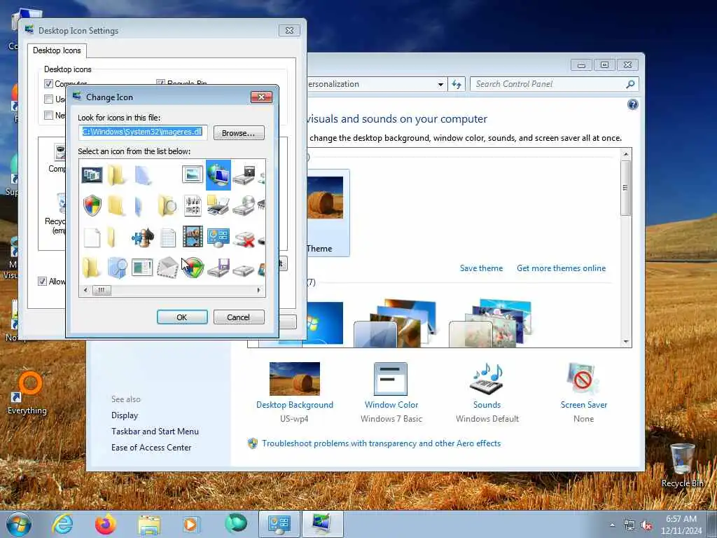Click the icon list horizontal scrollbar thumb

coord(102,290)
